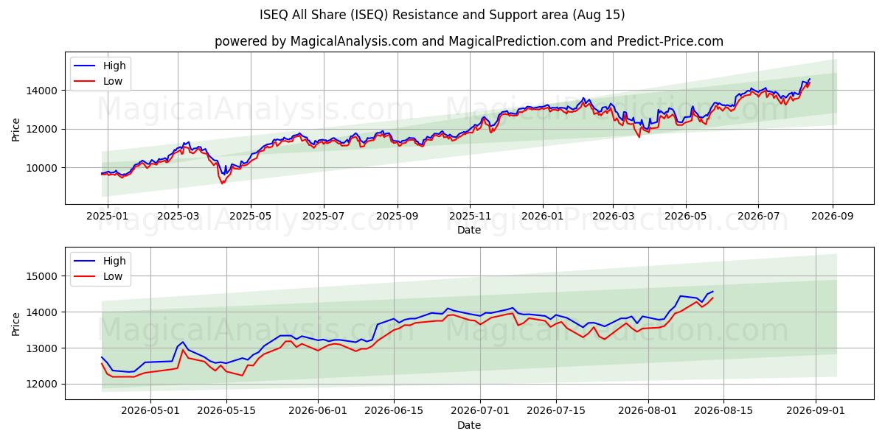Click the chart title ISEQ All Share Resistance and Support
Viewport: 885px width, 442px height.
[x=442, y=15]
